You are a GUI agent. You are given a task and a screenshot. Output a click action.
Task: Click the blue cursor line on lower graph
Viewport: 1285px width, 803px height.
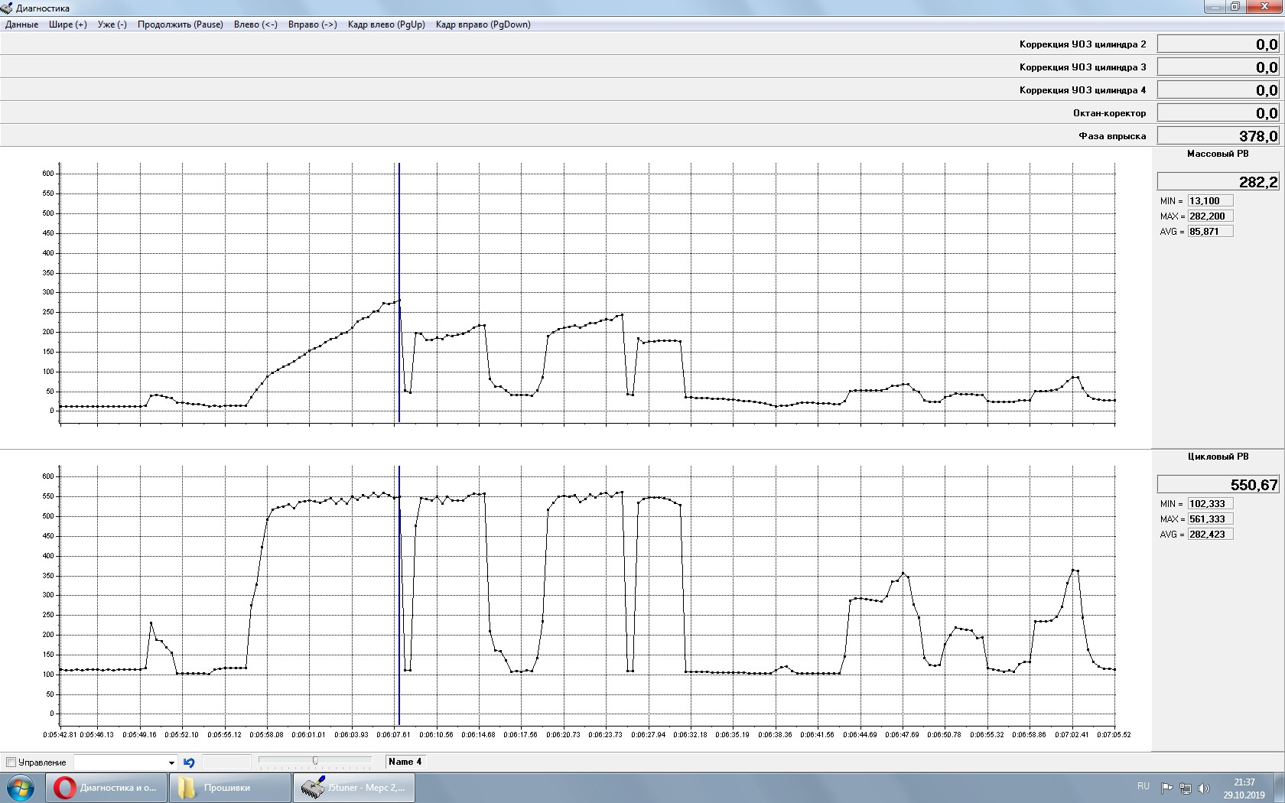(399, 595)
